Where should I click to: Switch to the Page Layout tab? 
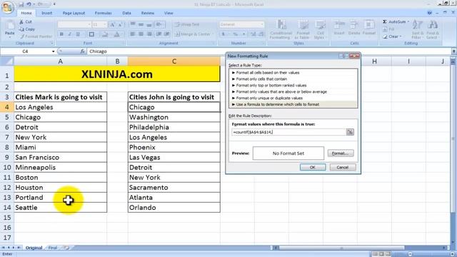point(74,13)
